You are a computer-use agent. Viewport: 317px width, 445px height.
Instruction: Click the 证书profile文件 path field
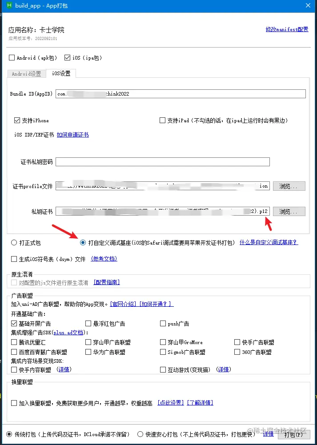coord(163,186)
